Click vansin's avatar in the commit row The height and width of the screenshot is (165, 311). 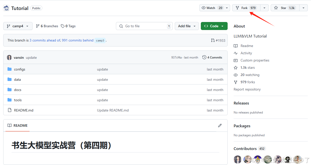click(9, 57)
